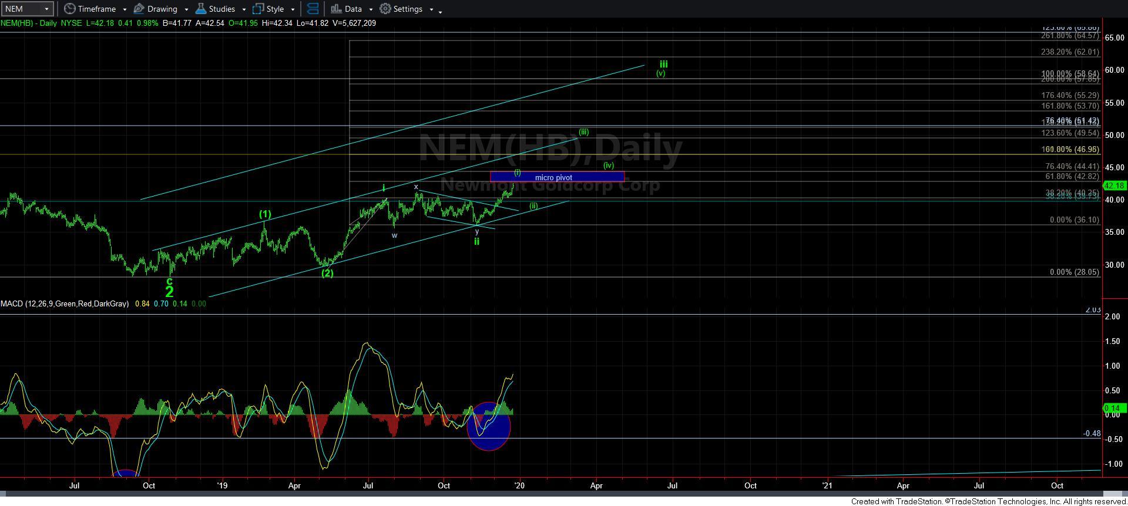Select the Fibonacci label 0.00% (36.10)
Image resolution: width=1128 pixels, height=506 pixels.
1074,220
